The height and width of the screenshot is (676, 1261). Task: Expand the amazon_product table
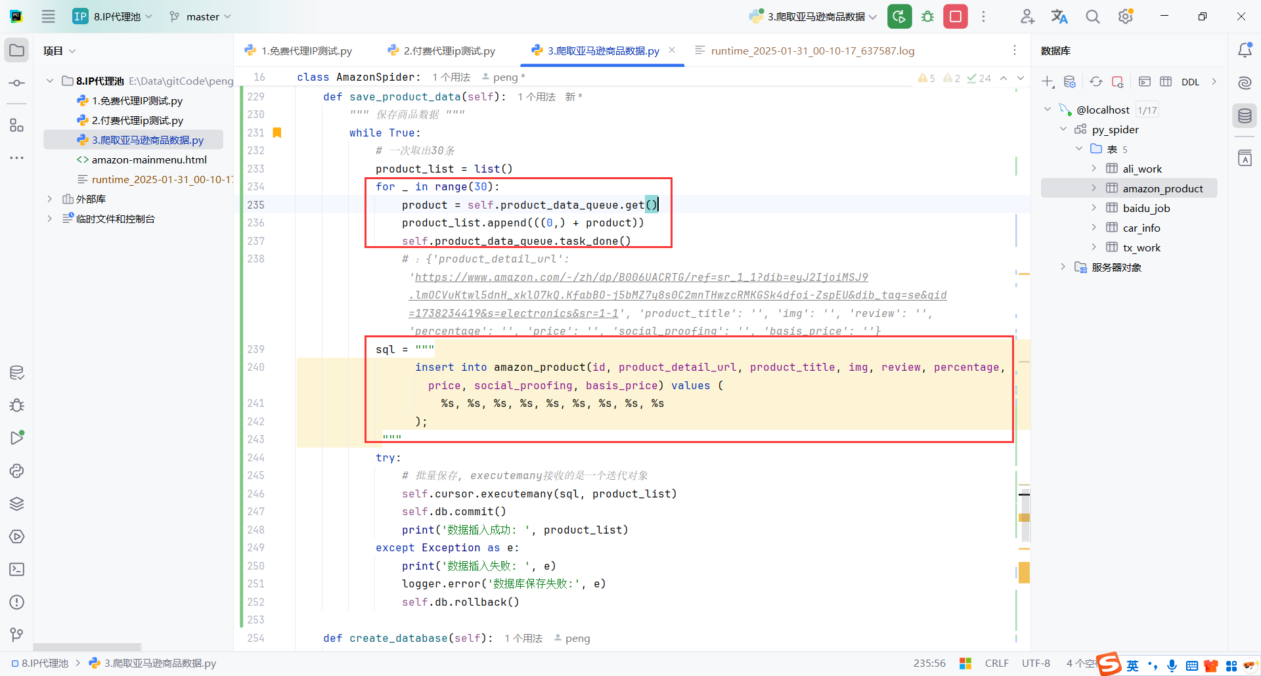click(x=1094, y=188)
